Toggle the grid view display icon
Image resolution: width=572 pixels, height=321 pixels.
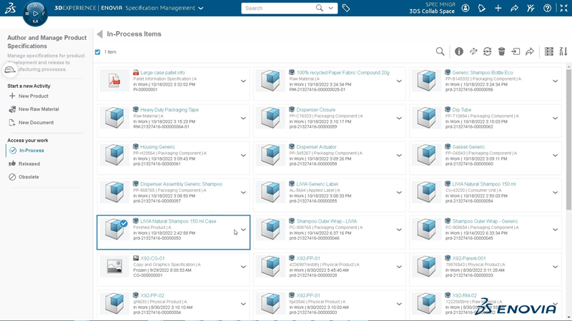coord(549,51)
